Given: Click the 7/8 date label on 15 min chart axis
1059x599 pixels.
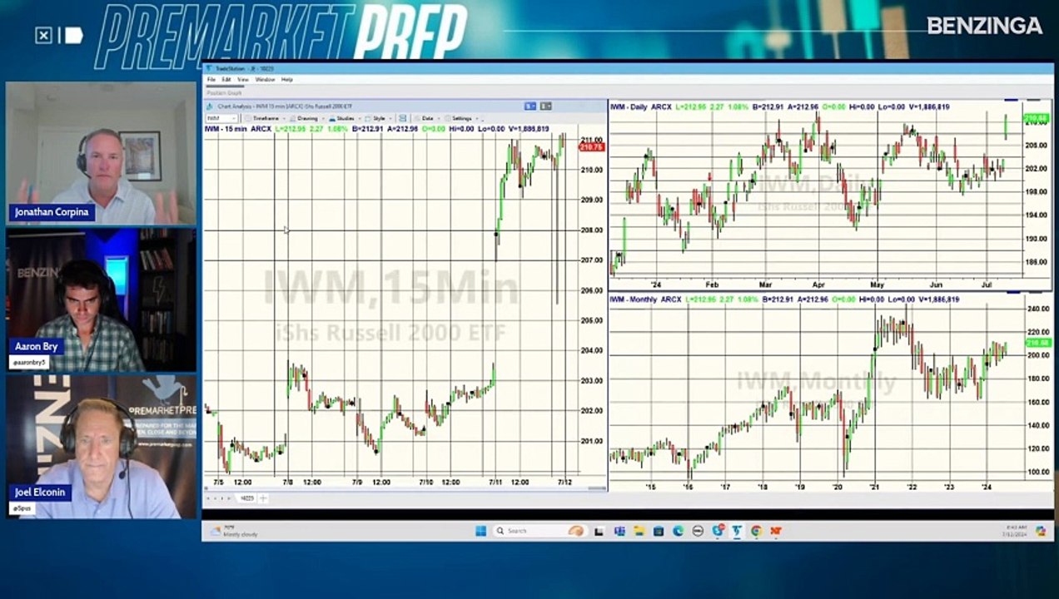Looking at the screenshot, I should click(x=287, y=482).
